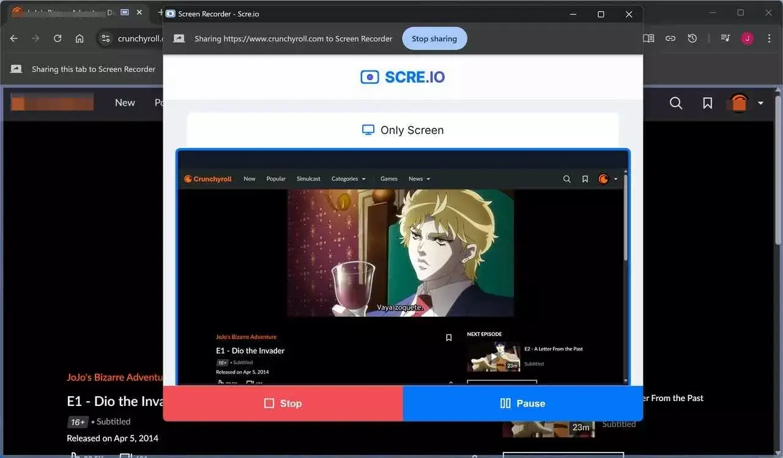Image resolution: width=783 pixels, height=458 pixels.
Task: Click the Stop sharing button
Action: pyautogui.click(x=434, y=39)
